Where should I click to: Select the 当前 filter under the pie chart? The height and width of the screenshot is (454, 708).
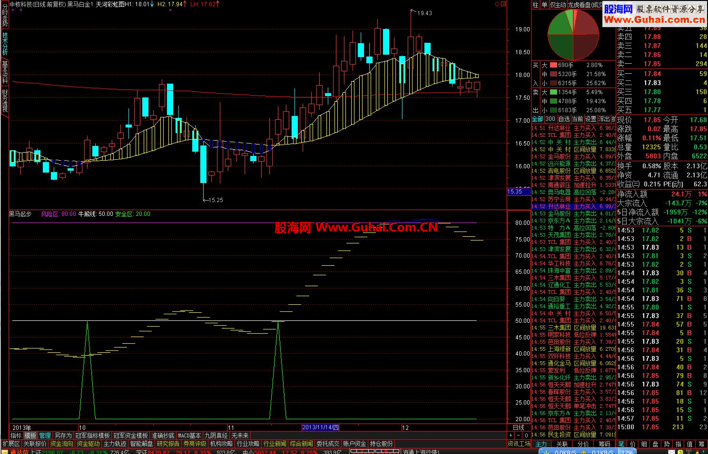(x=577, y=119)
